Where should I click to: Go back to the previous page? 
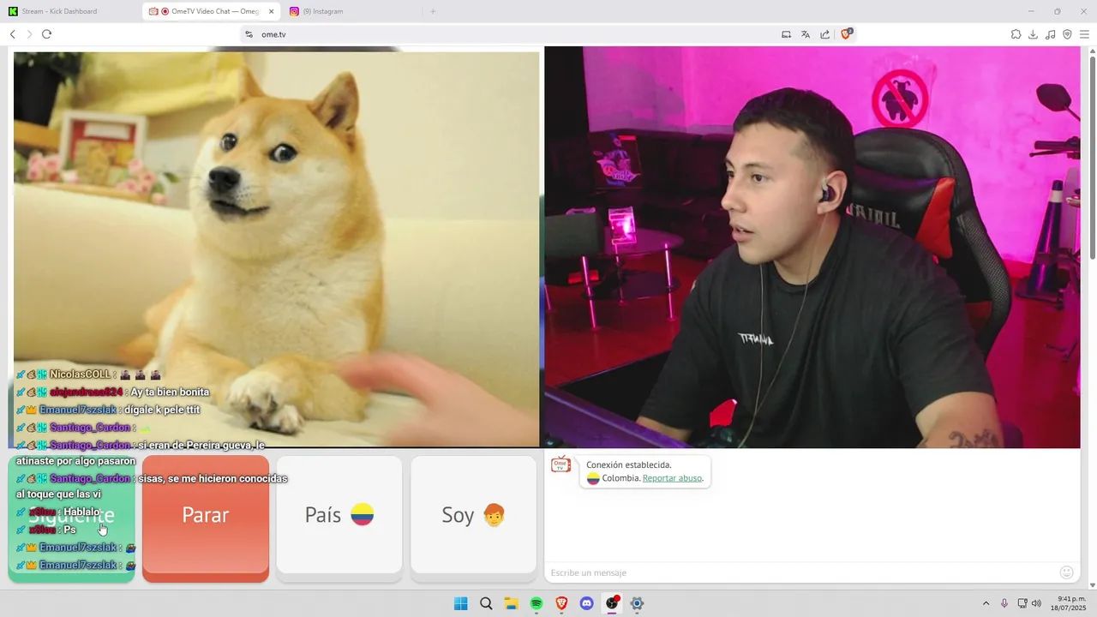click(12, 34)
